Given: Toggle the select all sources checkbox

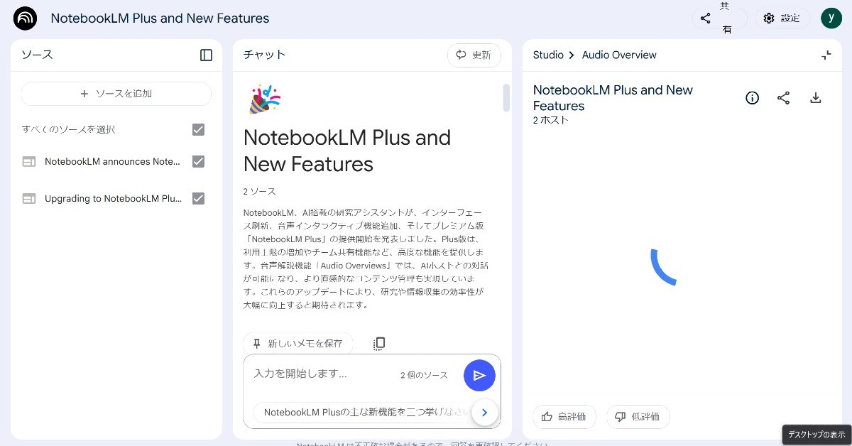Looking at the screenshot, I should pyautogui.click(x=198, y=129).
